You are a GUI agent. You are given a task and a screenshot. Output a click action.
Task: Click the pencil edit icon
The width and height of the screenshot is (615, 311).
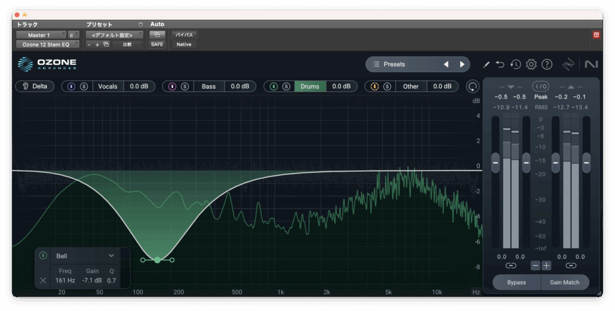point(486,64)
